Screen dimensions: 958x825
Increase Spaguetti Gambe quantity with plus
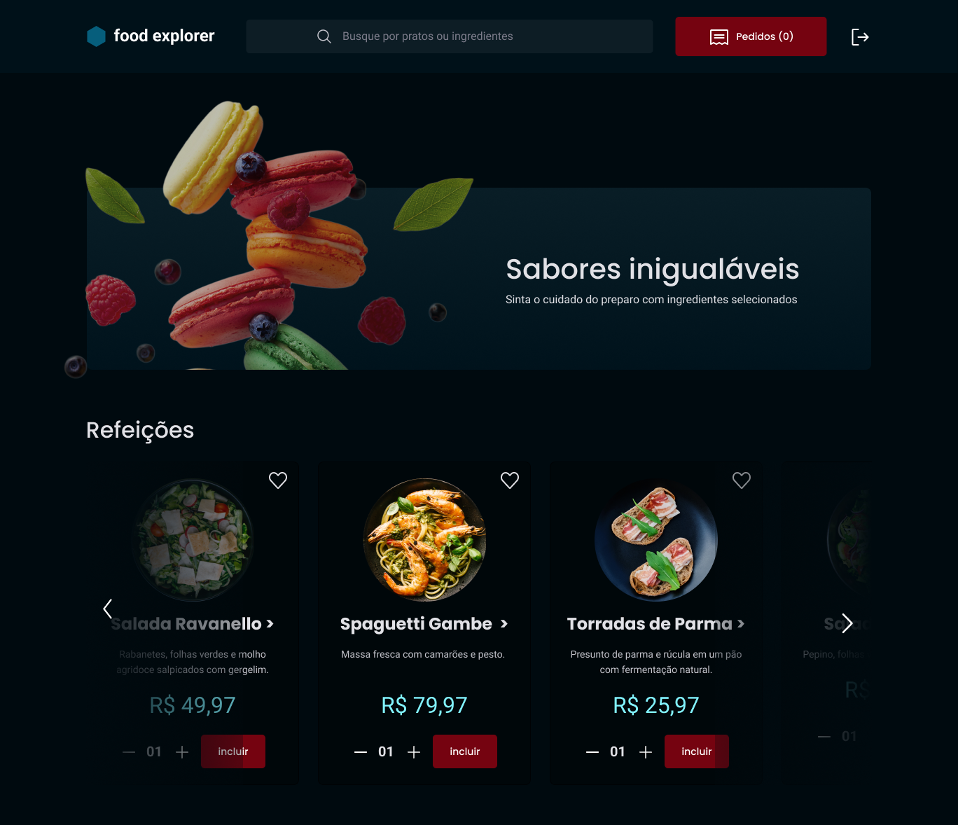click(x=414, y=751)
